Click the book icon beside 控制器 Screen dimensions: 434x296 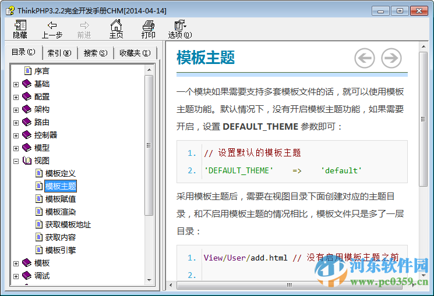pos(27,135)
